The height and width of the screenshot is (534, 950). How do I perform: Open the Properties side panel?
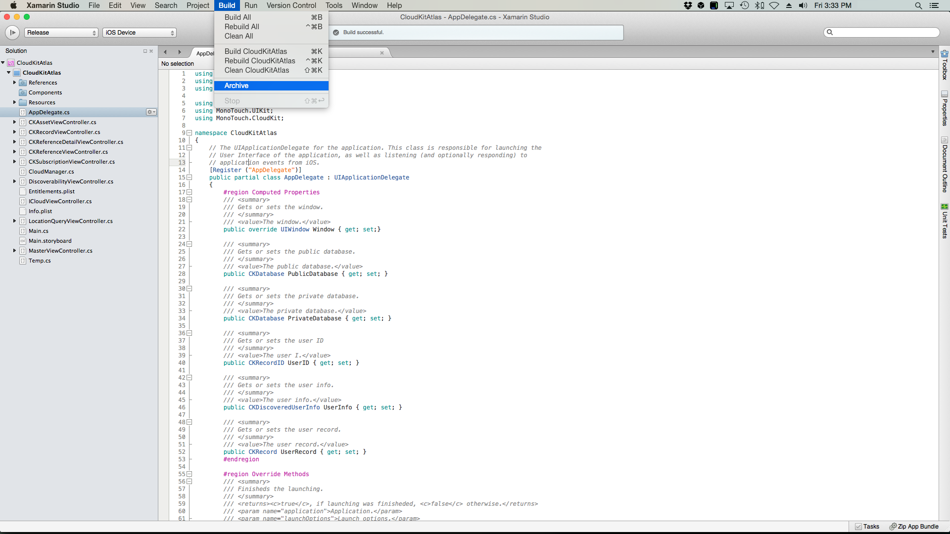point(945,108)
